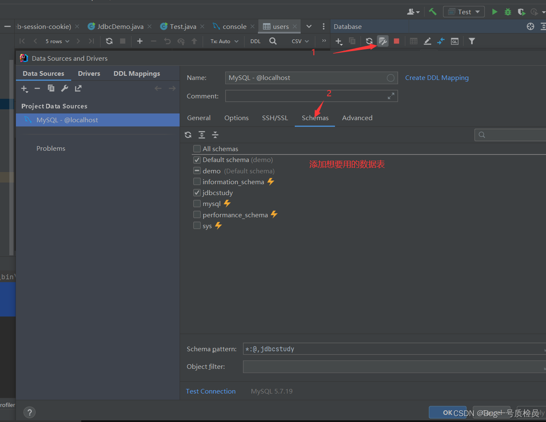The height and width of the screenshot is (422, 546).
Task: Open General settings tab
Action: coord(199,118)
